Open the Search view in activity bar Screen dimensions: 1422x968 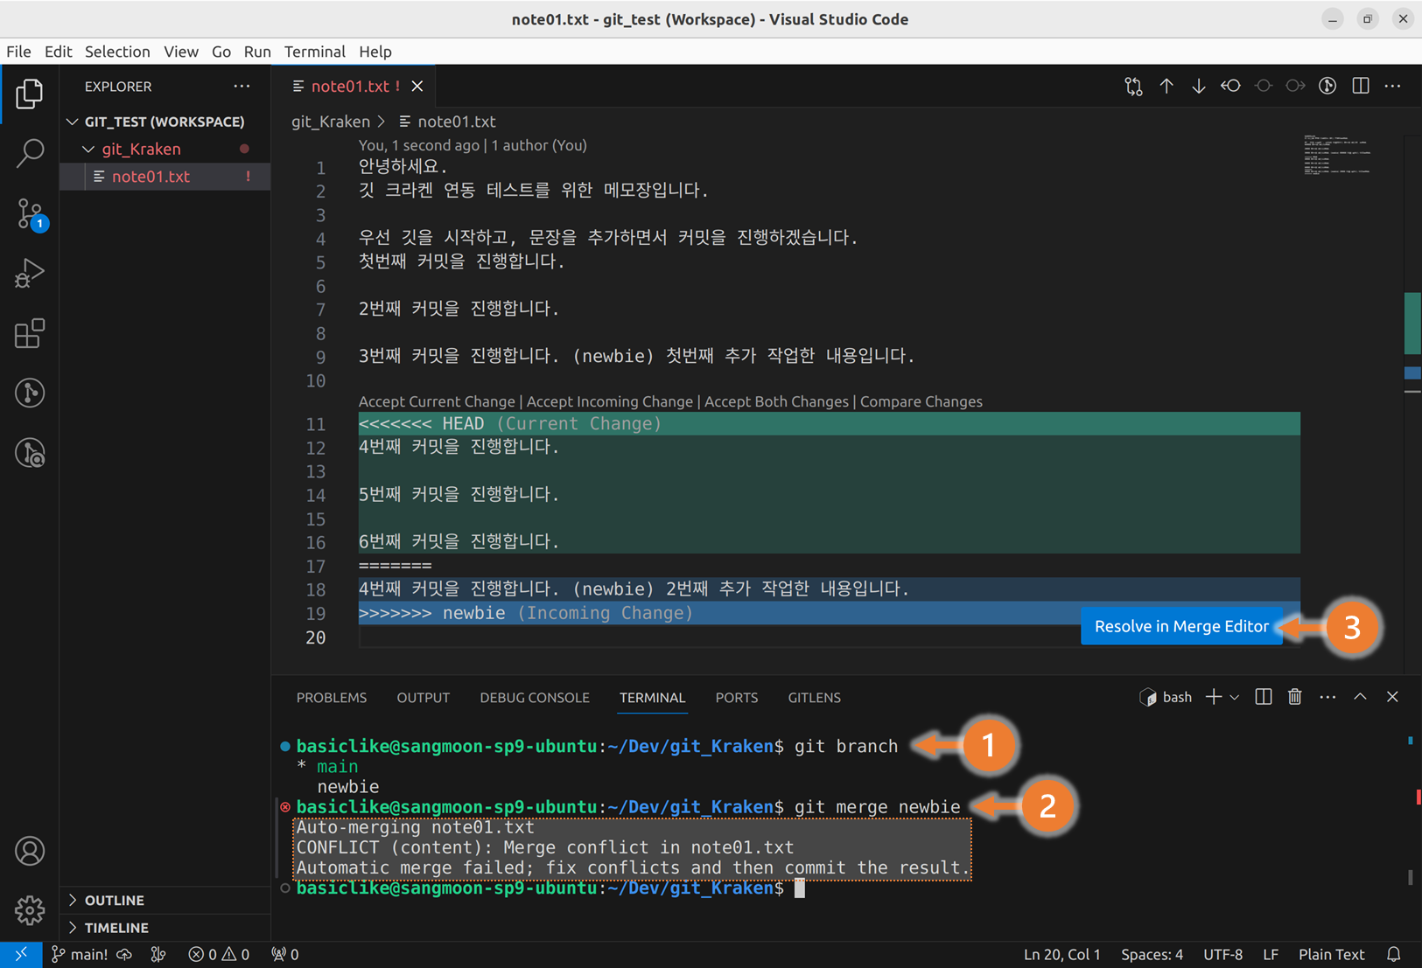(30, 153)
